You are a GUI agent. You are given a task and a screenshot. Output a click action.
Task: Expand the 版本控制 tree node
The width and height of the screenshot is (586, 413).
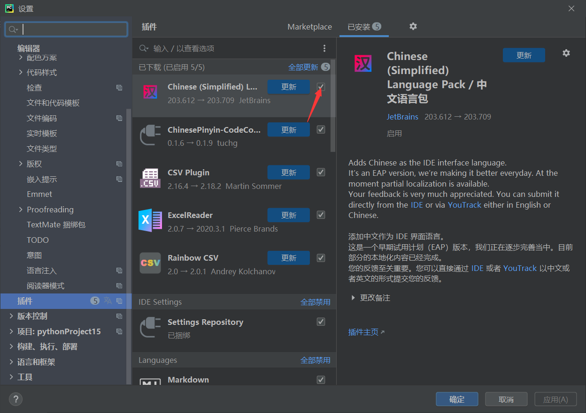11,316
